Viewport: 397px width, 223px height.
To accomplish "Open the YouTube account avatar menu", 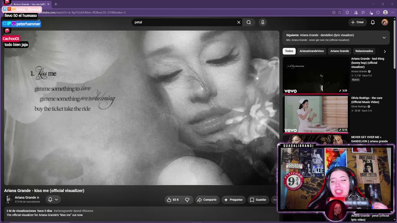I will pos(385,22).
